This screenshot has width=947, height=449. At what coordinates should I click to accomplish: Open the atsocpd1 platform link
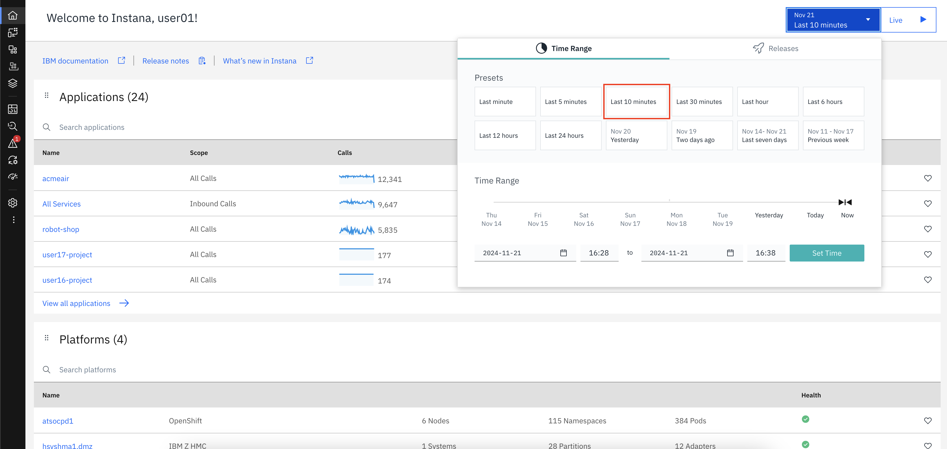58,421
